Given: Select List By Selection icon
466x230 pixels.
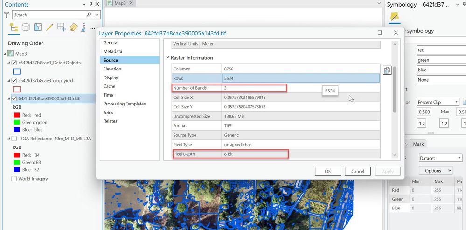Looking at the screenshot, I should [x=38, y=28].
